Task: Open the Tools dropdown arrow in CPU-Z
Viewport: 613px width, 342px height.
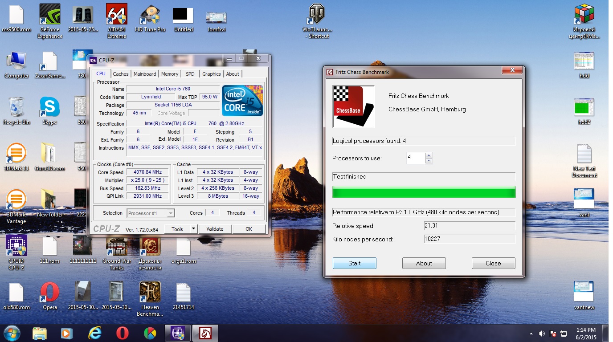Action: pyautogui.click(x=193, y=229)
